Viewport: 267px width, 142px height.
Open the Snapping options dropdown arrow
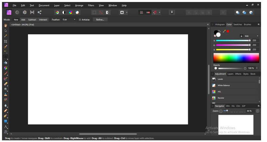(160, 12)
